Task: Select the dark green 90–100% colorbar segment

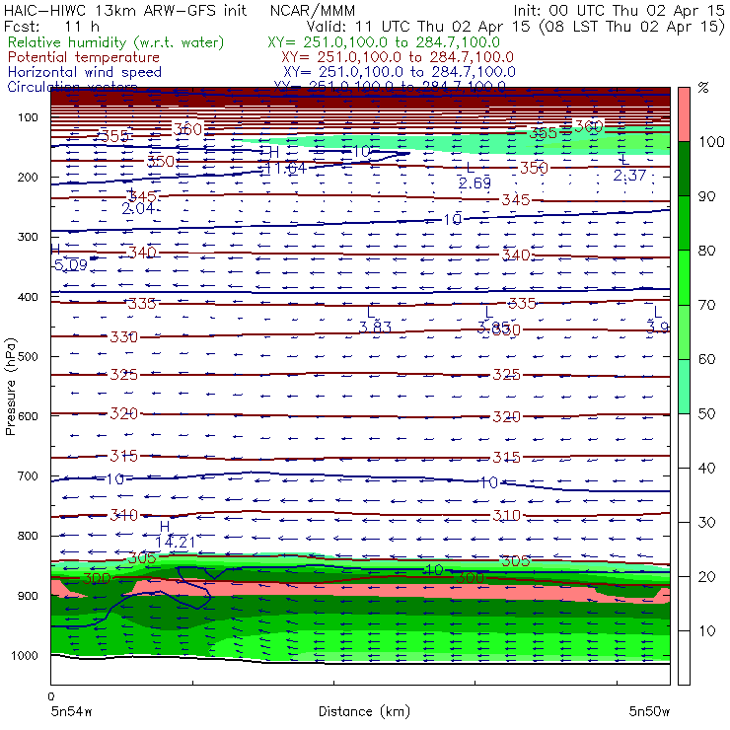Action: (684, 169)
